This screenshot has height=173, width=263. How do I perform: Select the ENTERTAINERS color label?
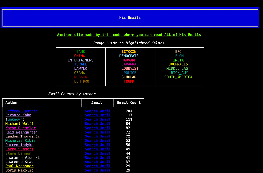[x=81, y=60]
